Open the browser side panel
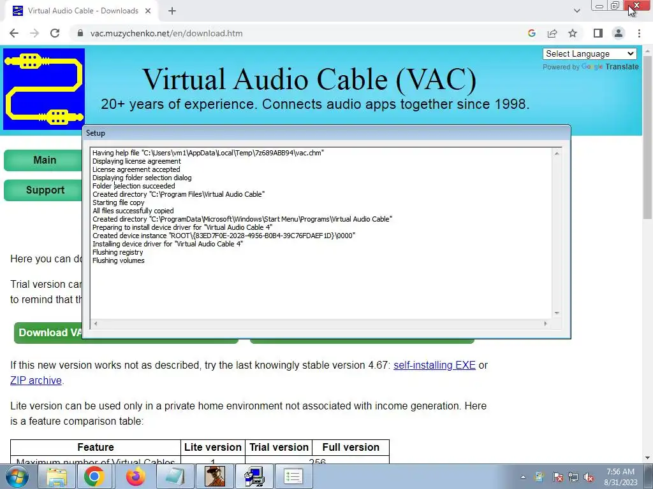653x489 pixels. tap(598, 33)
